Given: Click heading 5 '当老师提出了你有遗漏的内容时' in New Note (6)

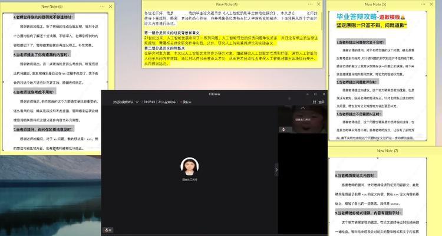Looking at the screenshot, I should pos(42,54).
